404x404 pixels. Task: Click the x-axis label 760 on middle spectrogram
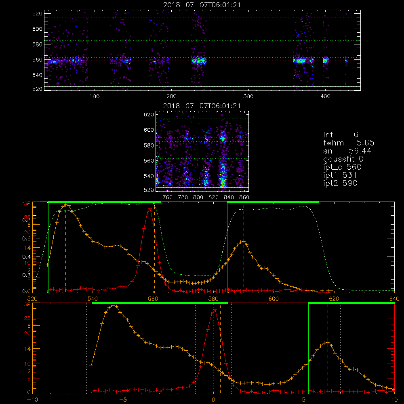pos(168,198)
